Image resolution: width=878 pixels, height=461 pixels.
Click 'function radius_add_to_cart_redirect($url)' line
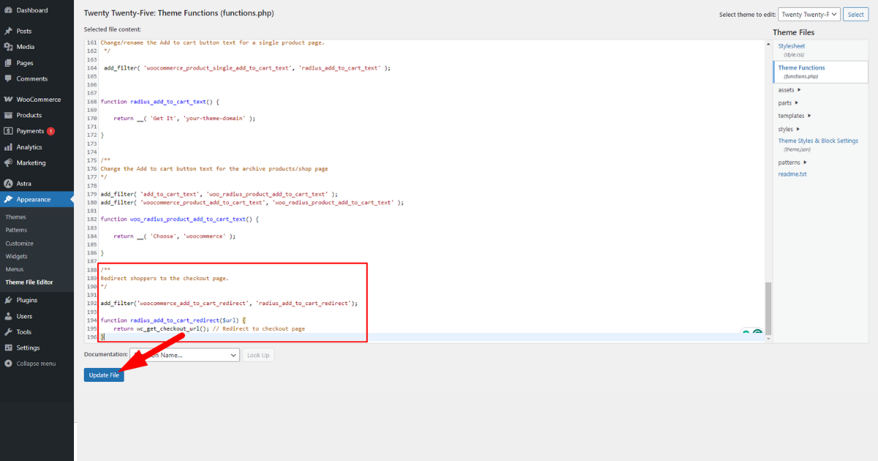(x=173, y=321)
